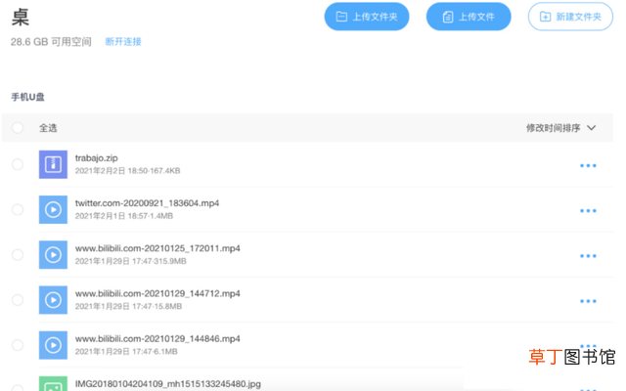Click video icon of www.bilibili.com-20210129_144846.mp4

(53, 345)
